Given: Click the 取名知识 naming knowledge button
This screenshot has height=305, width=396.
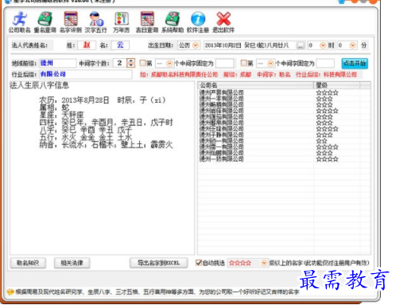Looking at the screenshot, I should [28, 263].
